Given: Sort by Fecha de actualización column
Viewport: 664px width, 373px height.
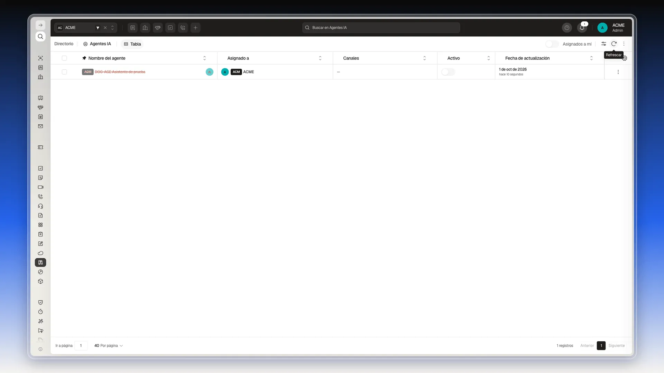Looking at the screenshot, I should [591, 58].
